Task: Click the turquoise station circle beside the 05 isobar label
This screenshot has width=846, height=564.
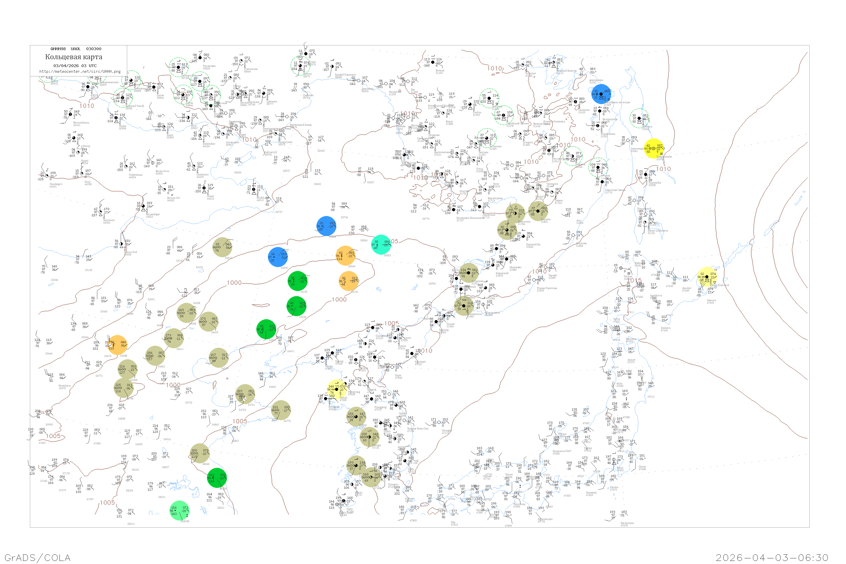Action: click(380, 244)
